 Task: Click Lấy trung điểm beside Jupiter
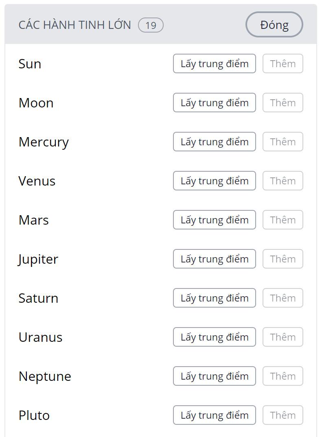(x=214, y=259)
